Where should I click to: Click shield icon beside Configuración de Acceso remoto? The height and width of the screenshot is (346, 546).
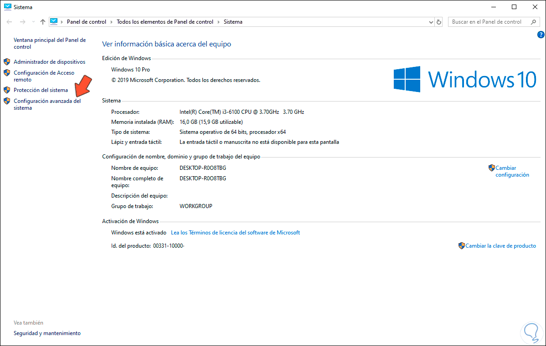coord(7,73)
